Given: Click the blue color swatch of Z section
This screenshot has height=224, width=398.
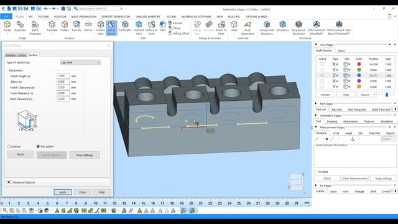Looking at the screenshot, I should click(359, 75).
